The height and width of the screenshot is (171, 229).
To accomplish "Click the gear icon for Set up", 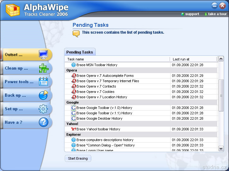I will pyautogui.click(x=43, y=109).
